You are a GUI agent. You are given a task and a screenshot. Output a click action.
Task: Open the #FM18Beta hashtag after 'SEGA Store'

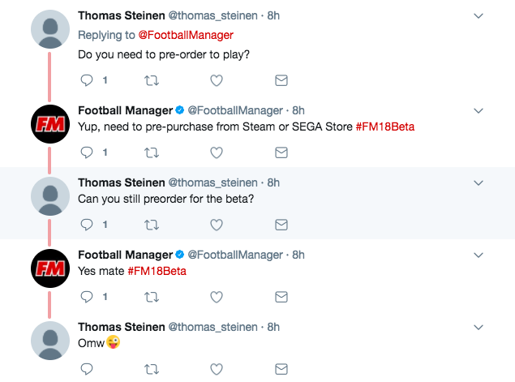click(x=385, y=127)
